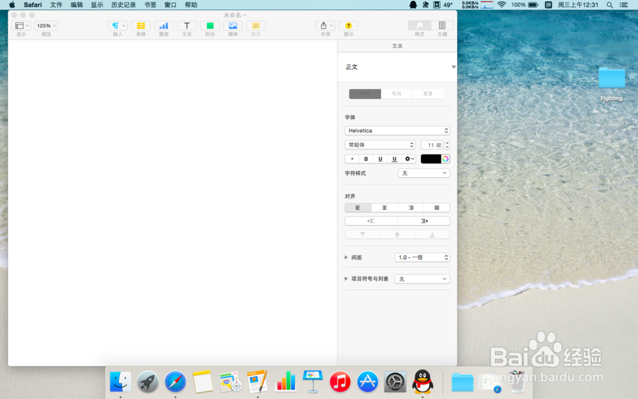Image resolution: width=638 pixels, height=399 pixels.
Task: Click the black text color swatch
Action: (431, 159)
